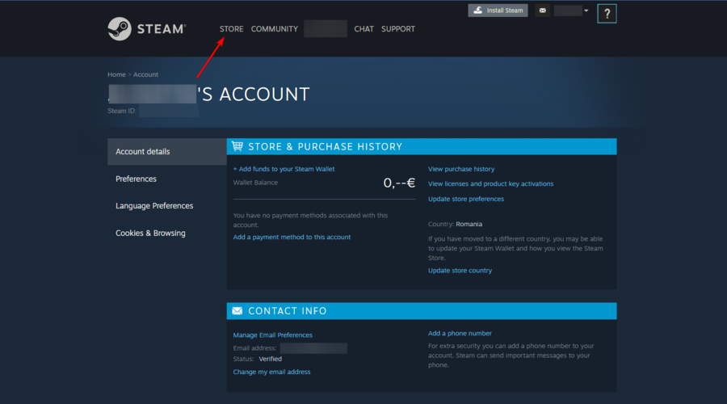Open View purchase history link
727x404 pixels.
[x=461, y=169]
